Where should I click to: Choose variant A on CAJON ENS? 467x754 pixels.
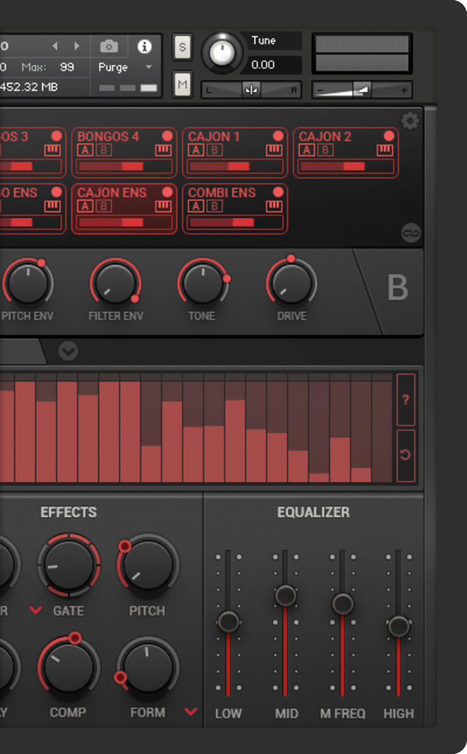[x=85, y=206]
